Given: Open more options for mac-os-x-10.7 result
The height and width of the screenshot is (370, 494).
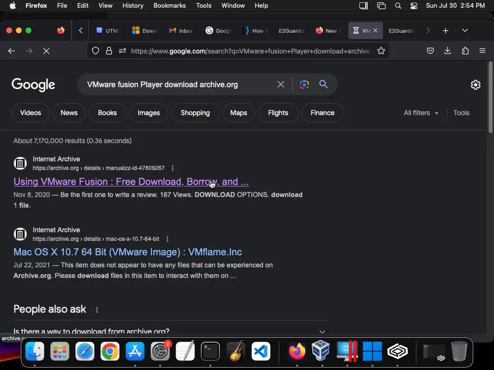Looking at the screenshot, I should click(x=167, y=239).
